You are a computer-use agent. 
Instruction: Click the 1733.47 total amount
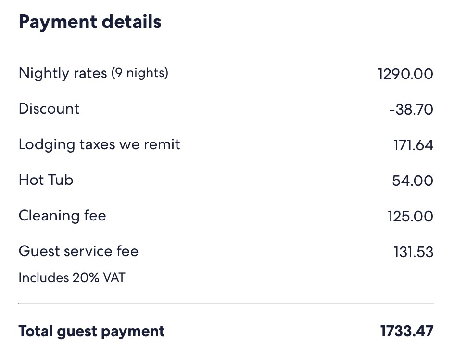tap(406, 331)
